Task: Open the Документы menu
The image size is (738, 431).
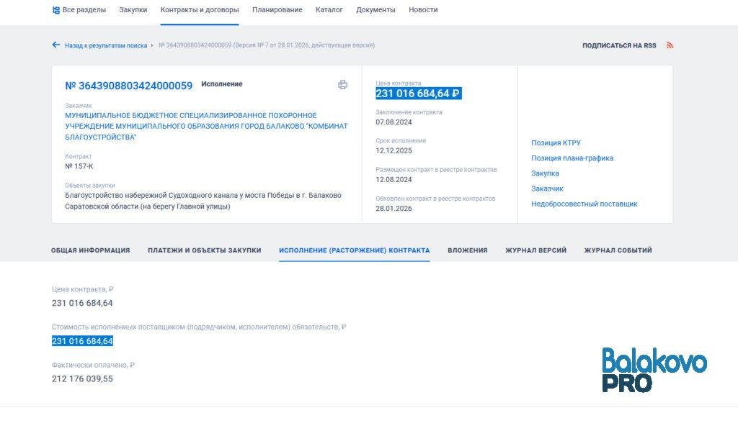Action: tap(375, 9)
